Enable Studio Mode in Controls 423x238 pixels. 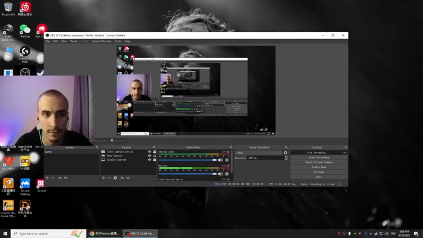coord(319,167)
